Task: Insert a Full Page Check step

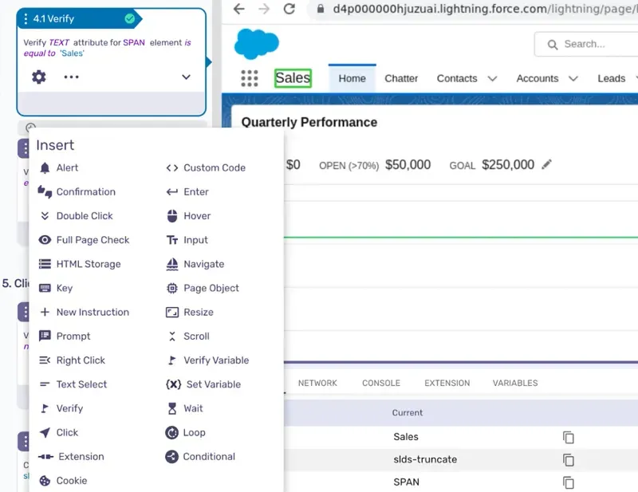Action: tap(92, 240)
